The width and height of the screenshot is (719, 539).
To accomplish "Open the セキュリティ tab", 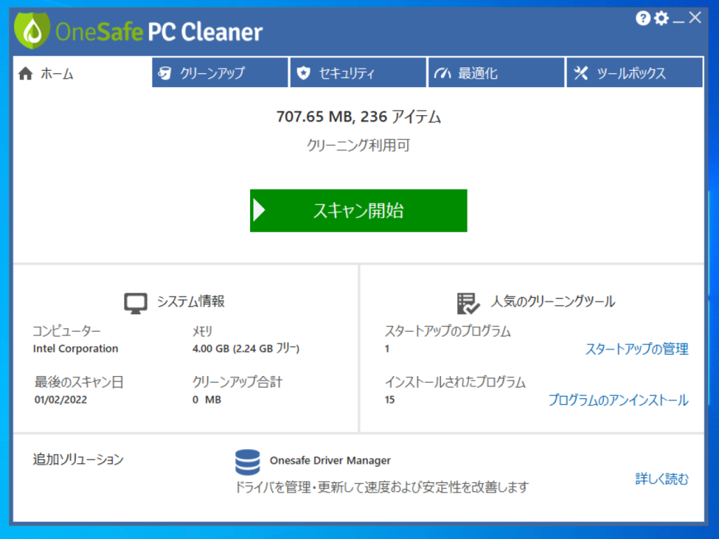I will coord(358,72).
